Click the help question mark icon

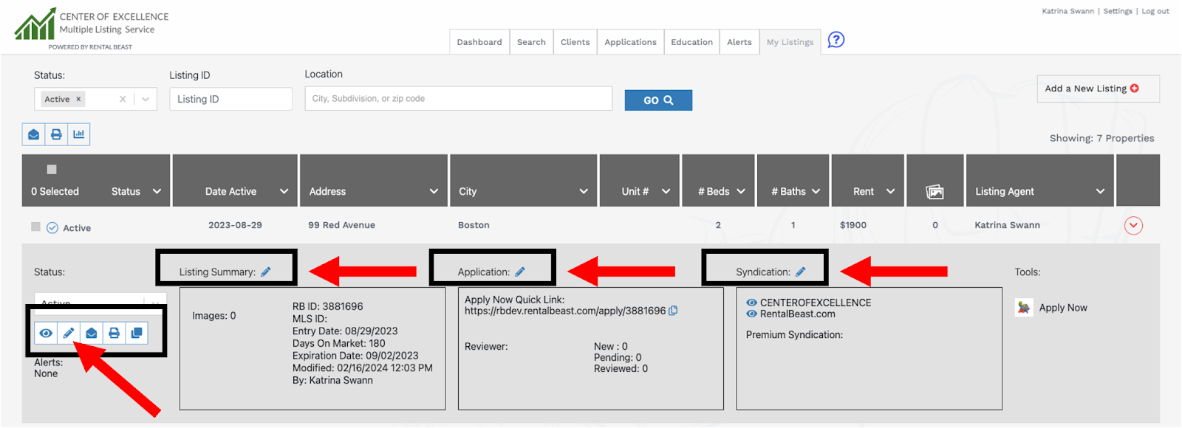pyautogui.click(x=836, y=40)
